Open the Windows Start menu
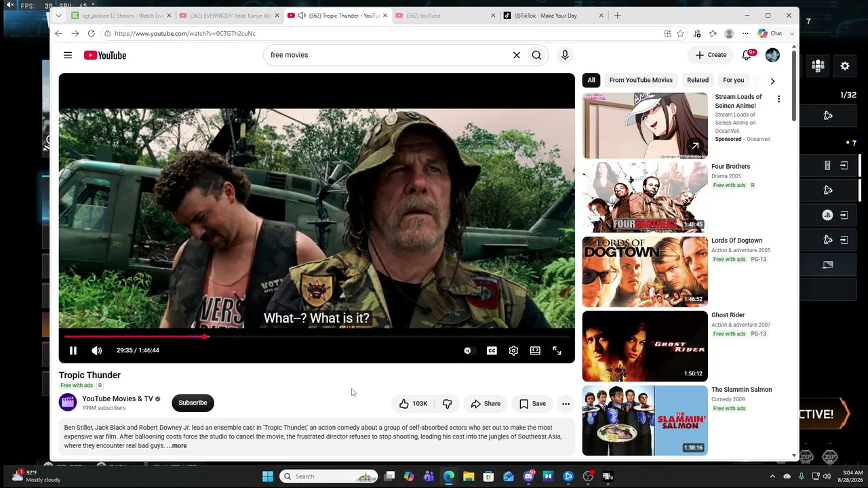Viewport: 868px width, 488px height. 268,476
